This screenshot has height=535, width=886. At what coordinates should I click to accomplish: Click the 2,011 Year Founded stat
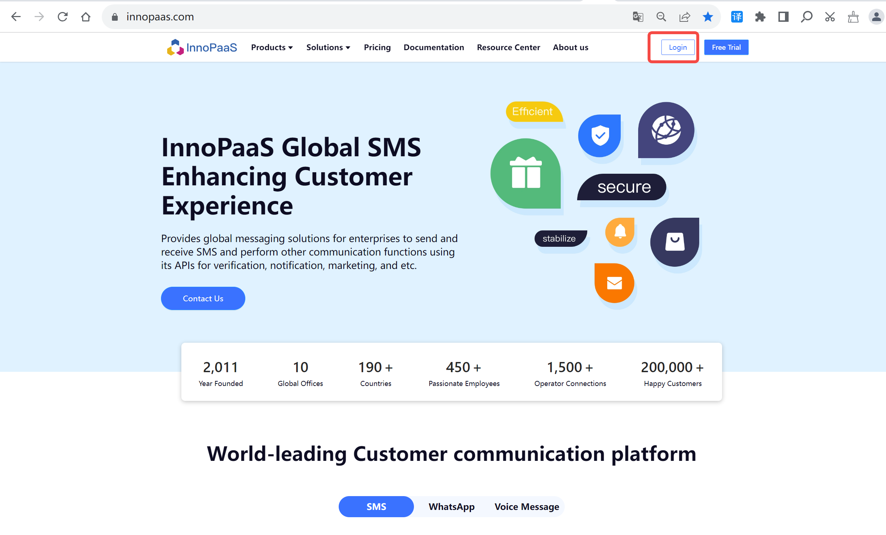221,373
